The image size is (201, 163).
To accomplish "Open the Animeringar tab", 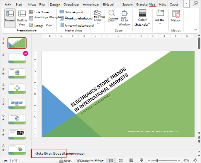I will point(91,5).
